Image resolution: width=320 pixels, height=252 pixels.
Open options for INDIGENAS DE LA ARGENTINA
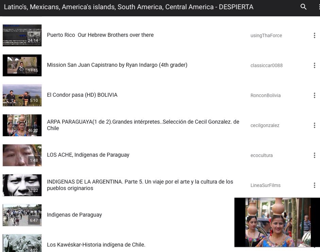pyautogui.click(x=315, y=185)
